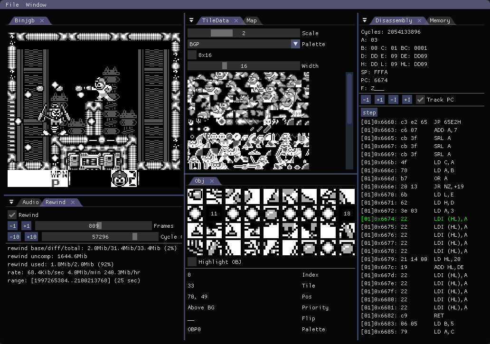490x344 pixels.
Task: Open the Disassembly panel dropdown triangle
Action: 364,20
